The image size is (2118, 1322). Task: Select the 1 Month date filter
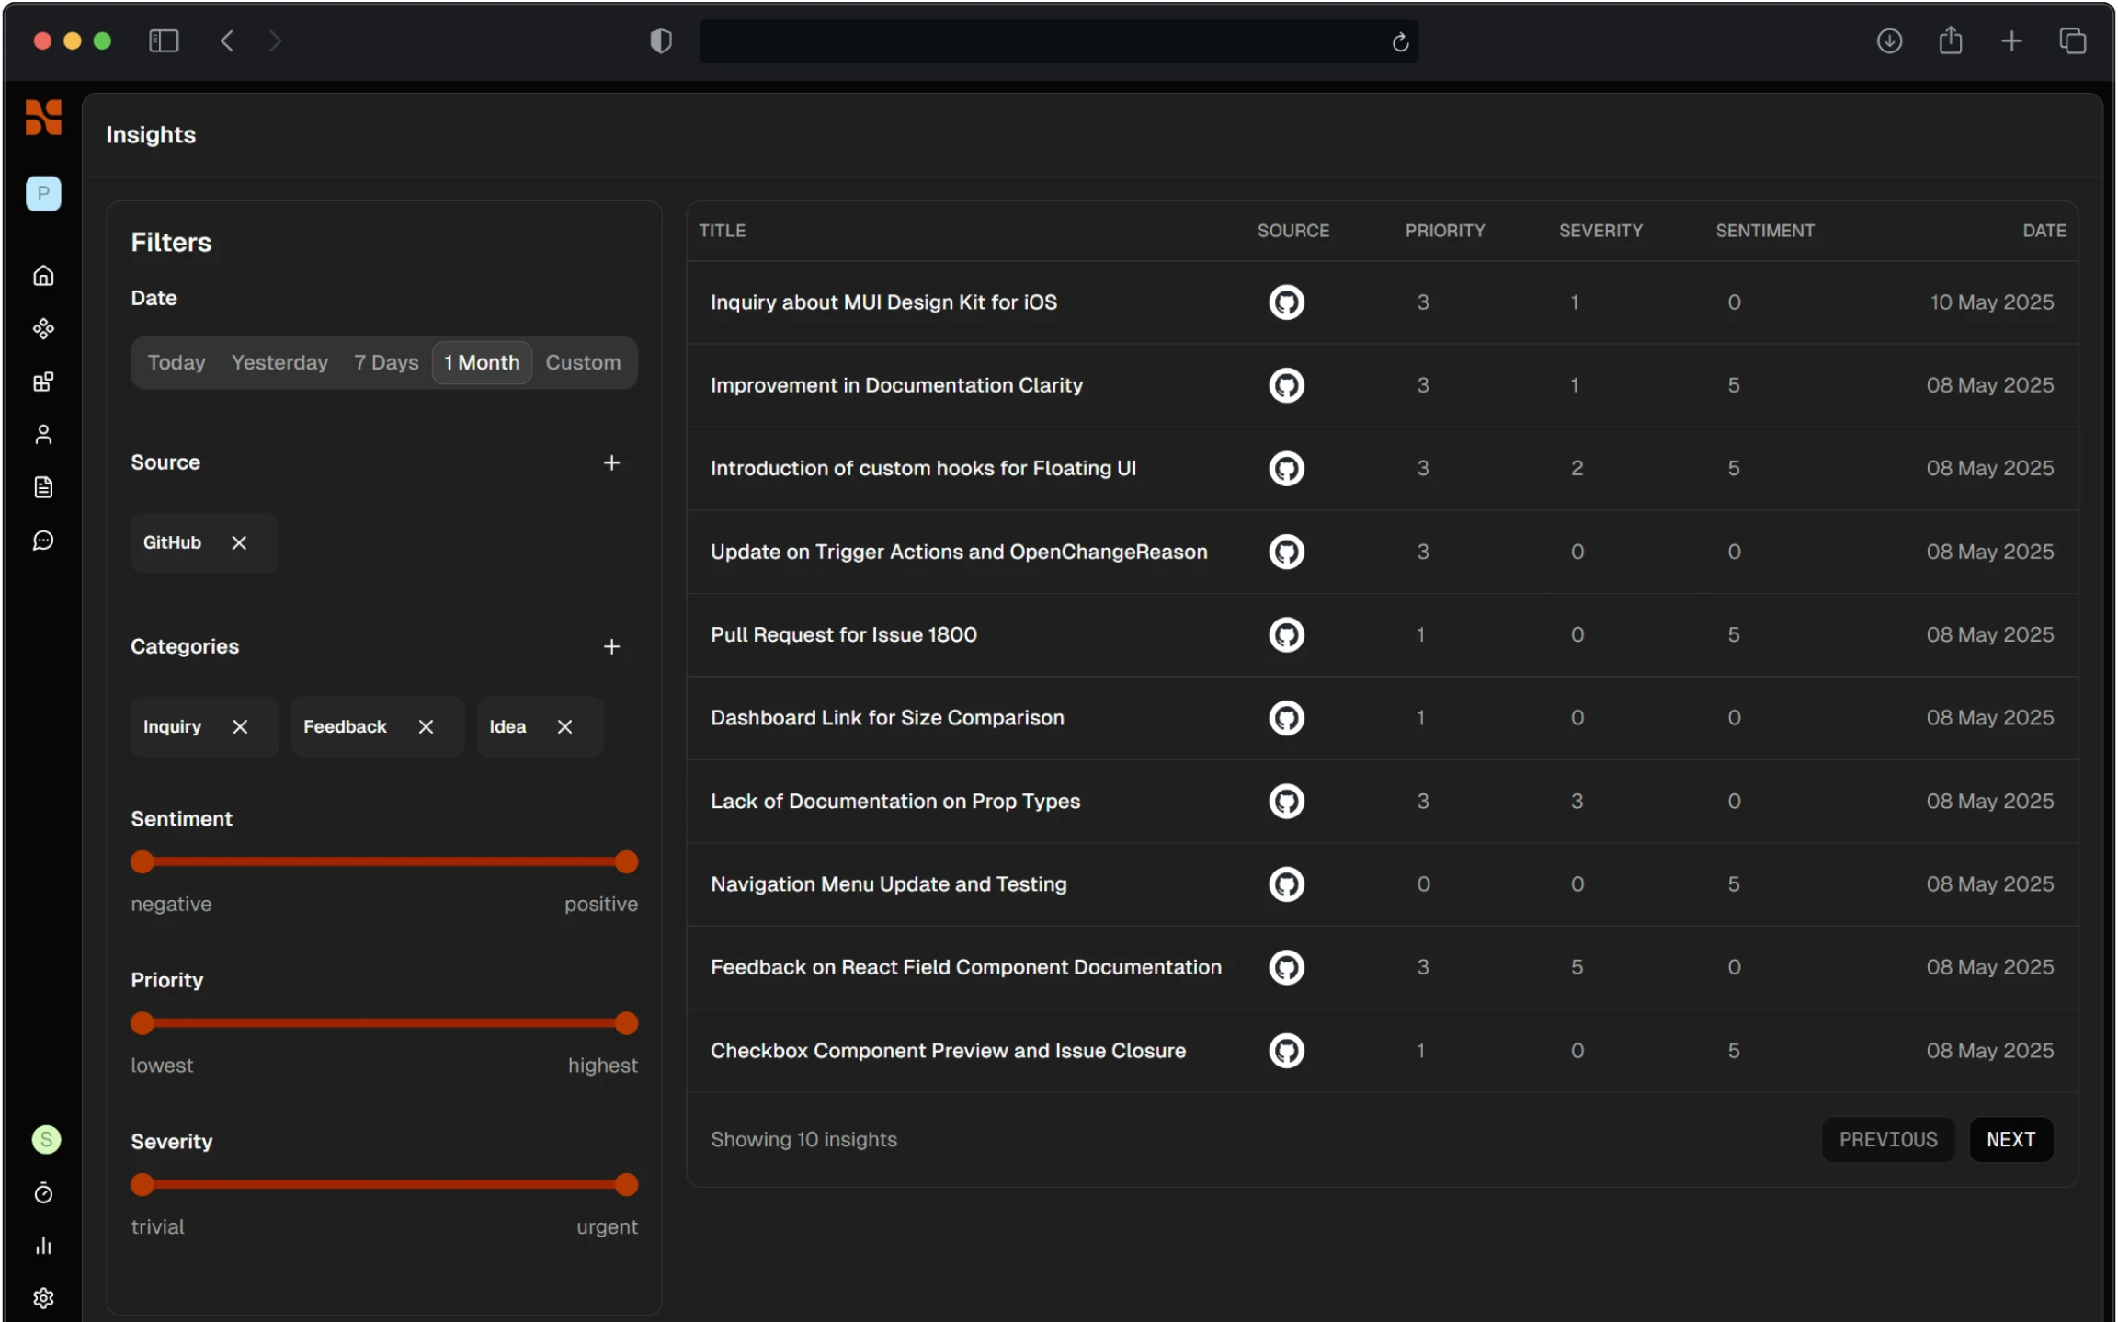point(482,362)
